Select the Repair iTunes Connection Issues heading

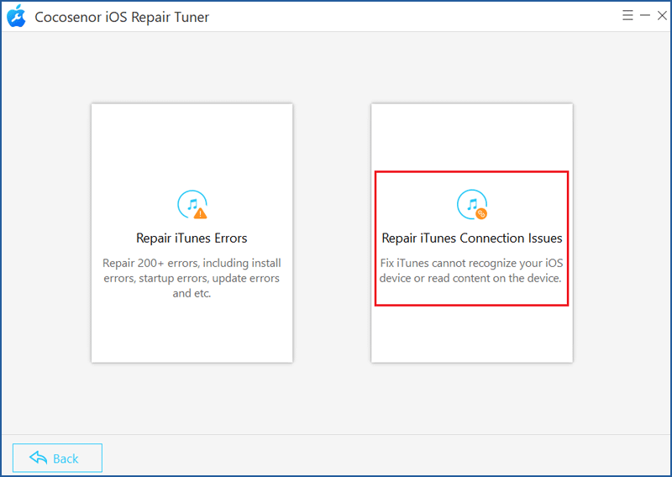(472, 238)
